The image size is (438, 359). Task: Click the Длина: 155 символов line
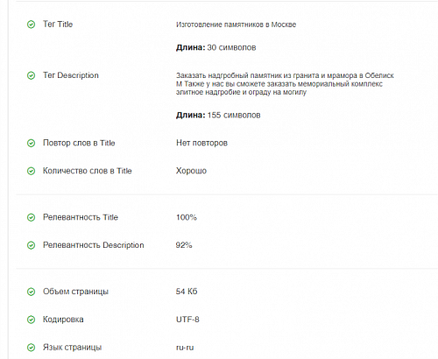(x=218, y=116)
